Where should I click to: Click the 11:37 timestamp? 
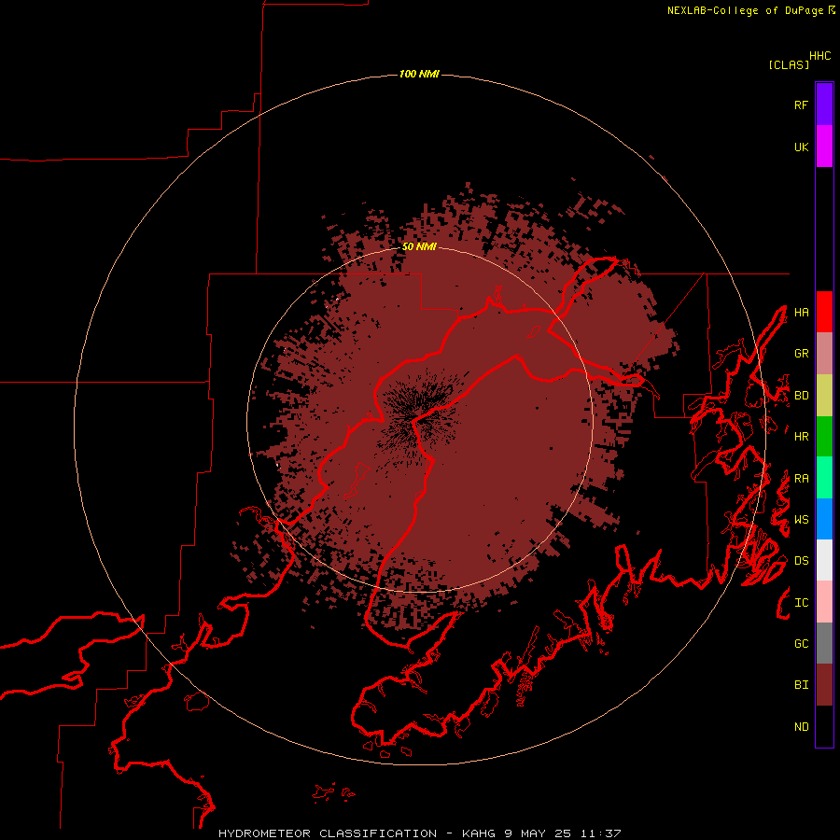pyautogui.click(x=599, y=833)
